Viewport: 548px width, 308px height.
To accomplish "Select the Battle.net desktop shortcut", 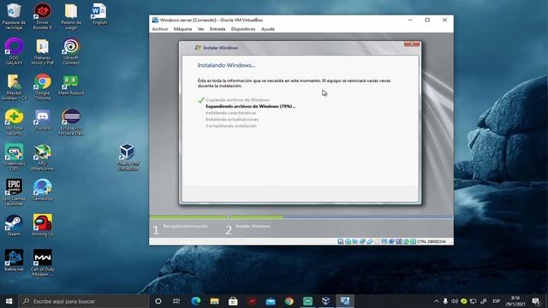I will 14,260.
